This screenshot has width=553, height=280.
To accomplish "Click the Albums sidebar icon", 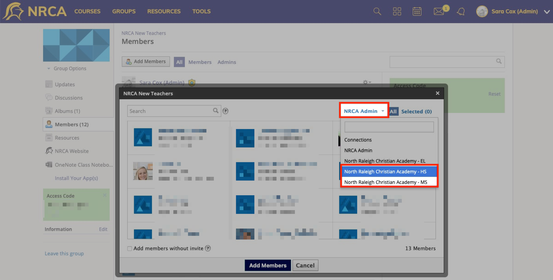I will click(x=49, y=111).
